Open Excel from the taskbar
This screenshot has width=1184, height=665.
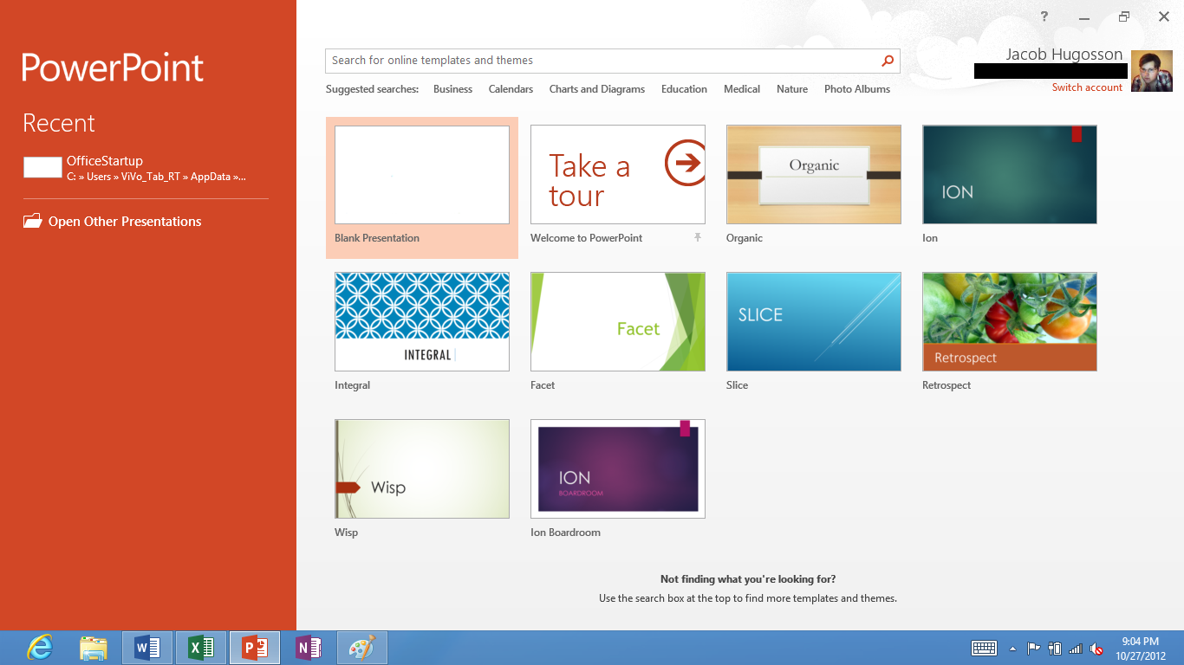click(x=201, y=647)
